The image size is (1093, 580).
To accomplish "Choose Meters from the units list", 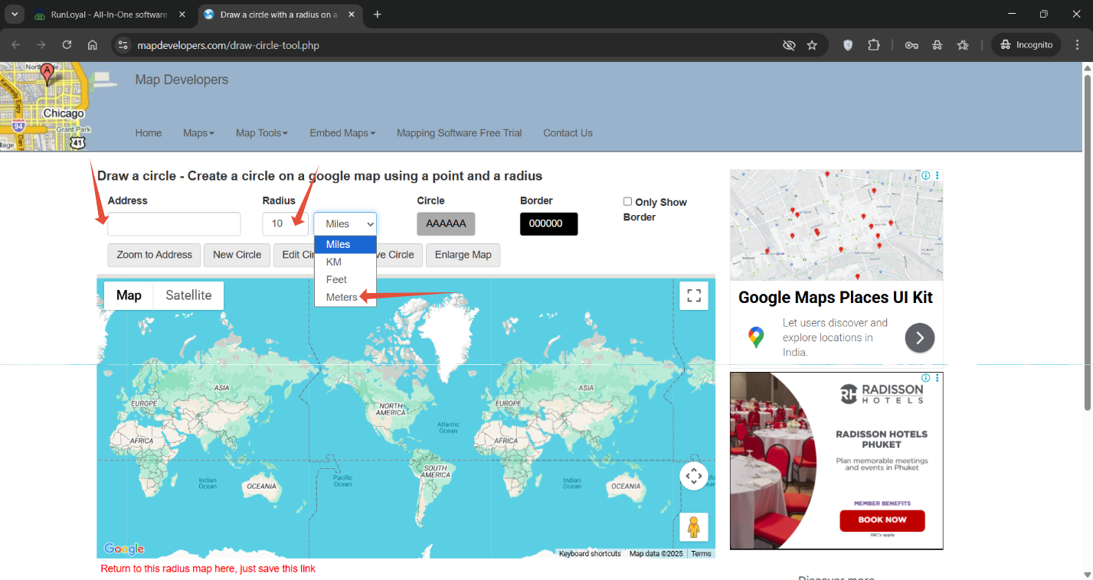I will 345,297.
